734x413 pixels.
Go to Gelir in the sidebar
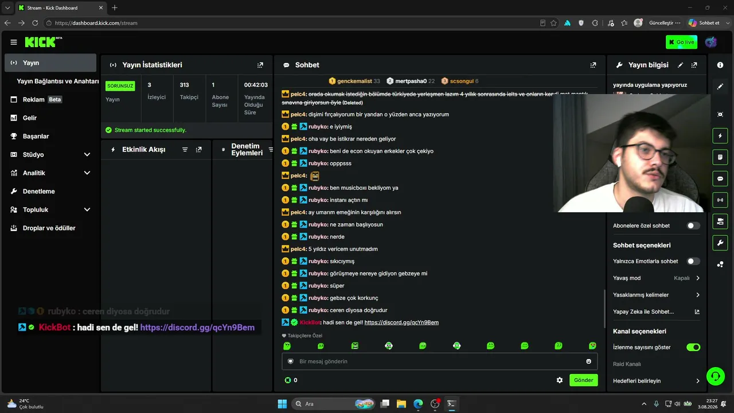coord(50,118)
